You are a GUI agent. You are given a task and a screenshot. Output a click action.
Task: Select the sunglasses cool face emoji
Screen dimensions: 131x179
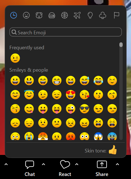[x=84, y=109]
